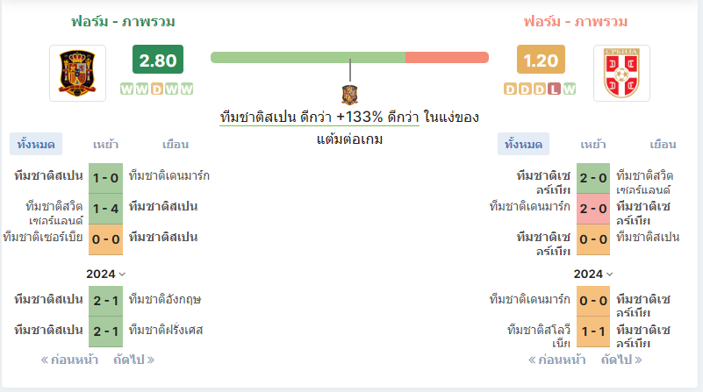703x392 pixels.
Task: Expand the 2024 dropdown on Spain side
Action: click(106, 274)
